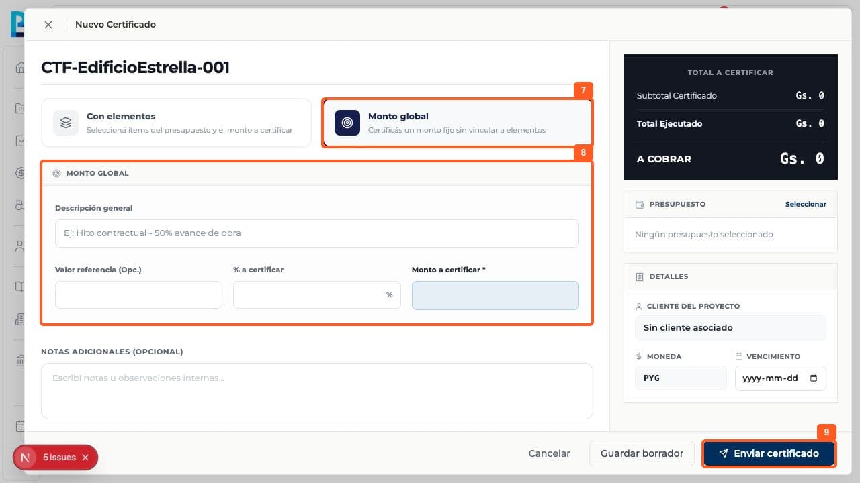Screen dimensions: 860x483
Task: Click the A COBRAR label
Action: (664, 159)
